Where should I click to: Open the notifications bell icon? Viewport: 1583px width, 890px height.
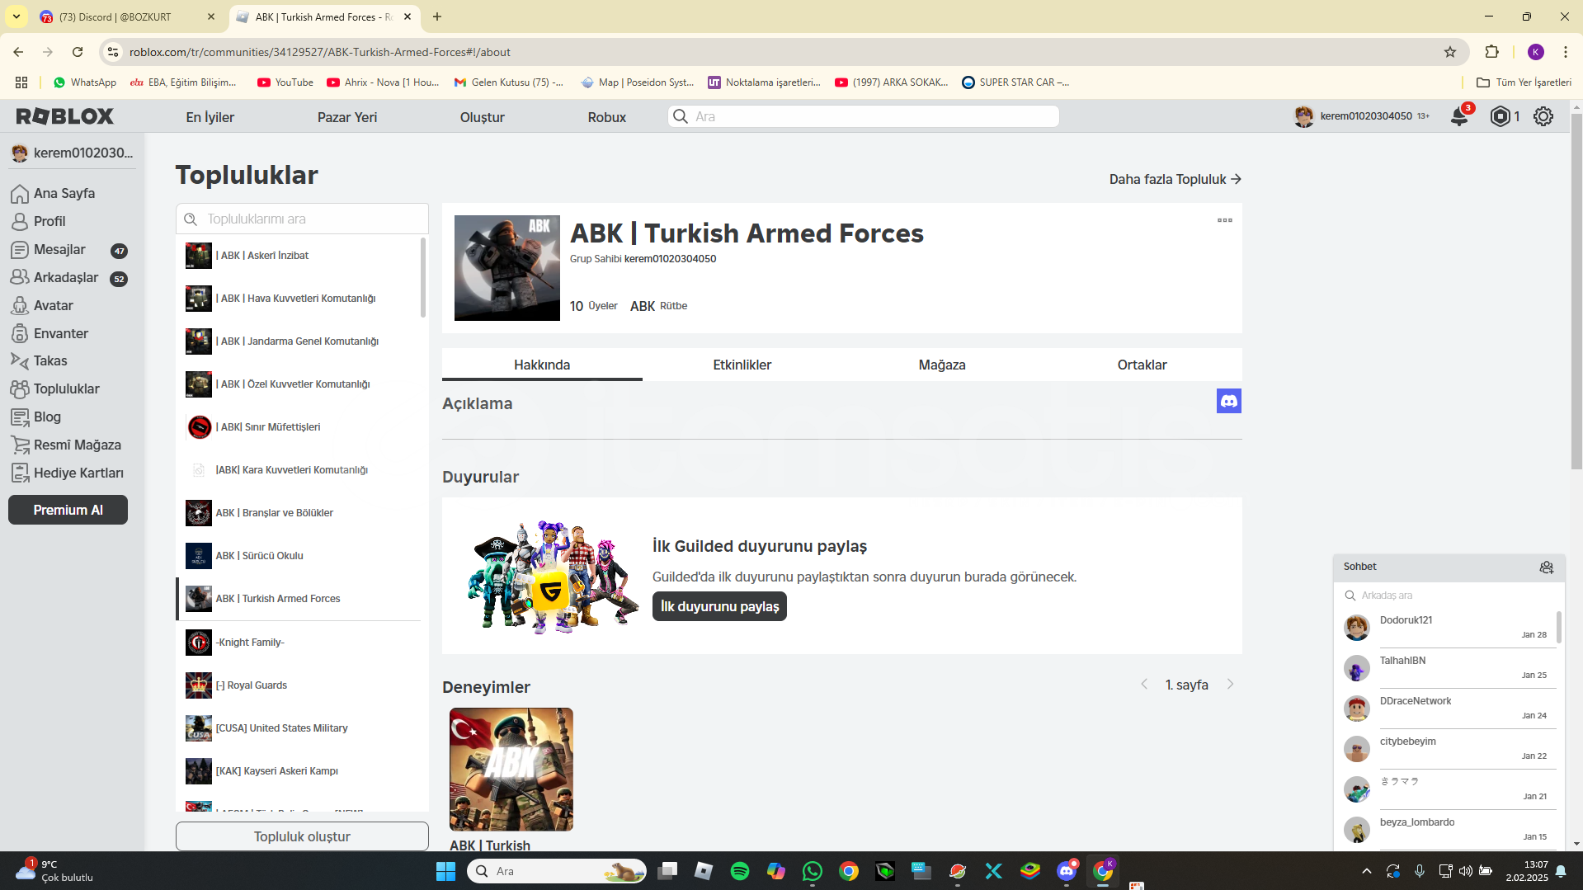click(1459, 116)
